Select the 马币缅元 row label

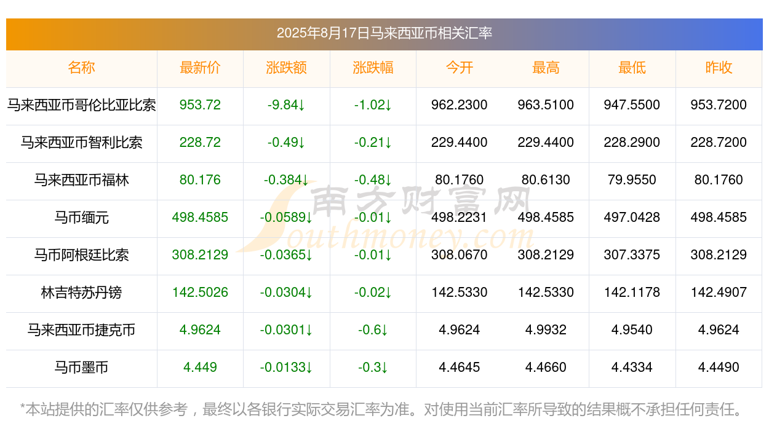pos(81,218)
